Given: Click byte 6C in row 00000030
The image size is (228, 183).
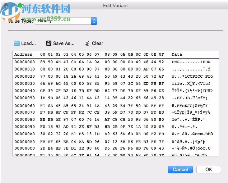Looking at the screenshot, I should click(58, 83).
